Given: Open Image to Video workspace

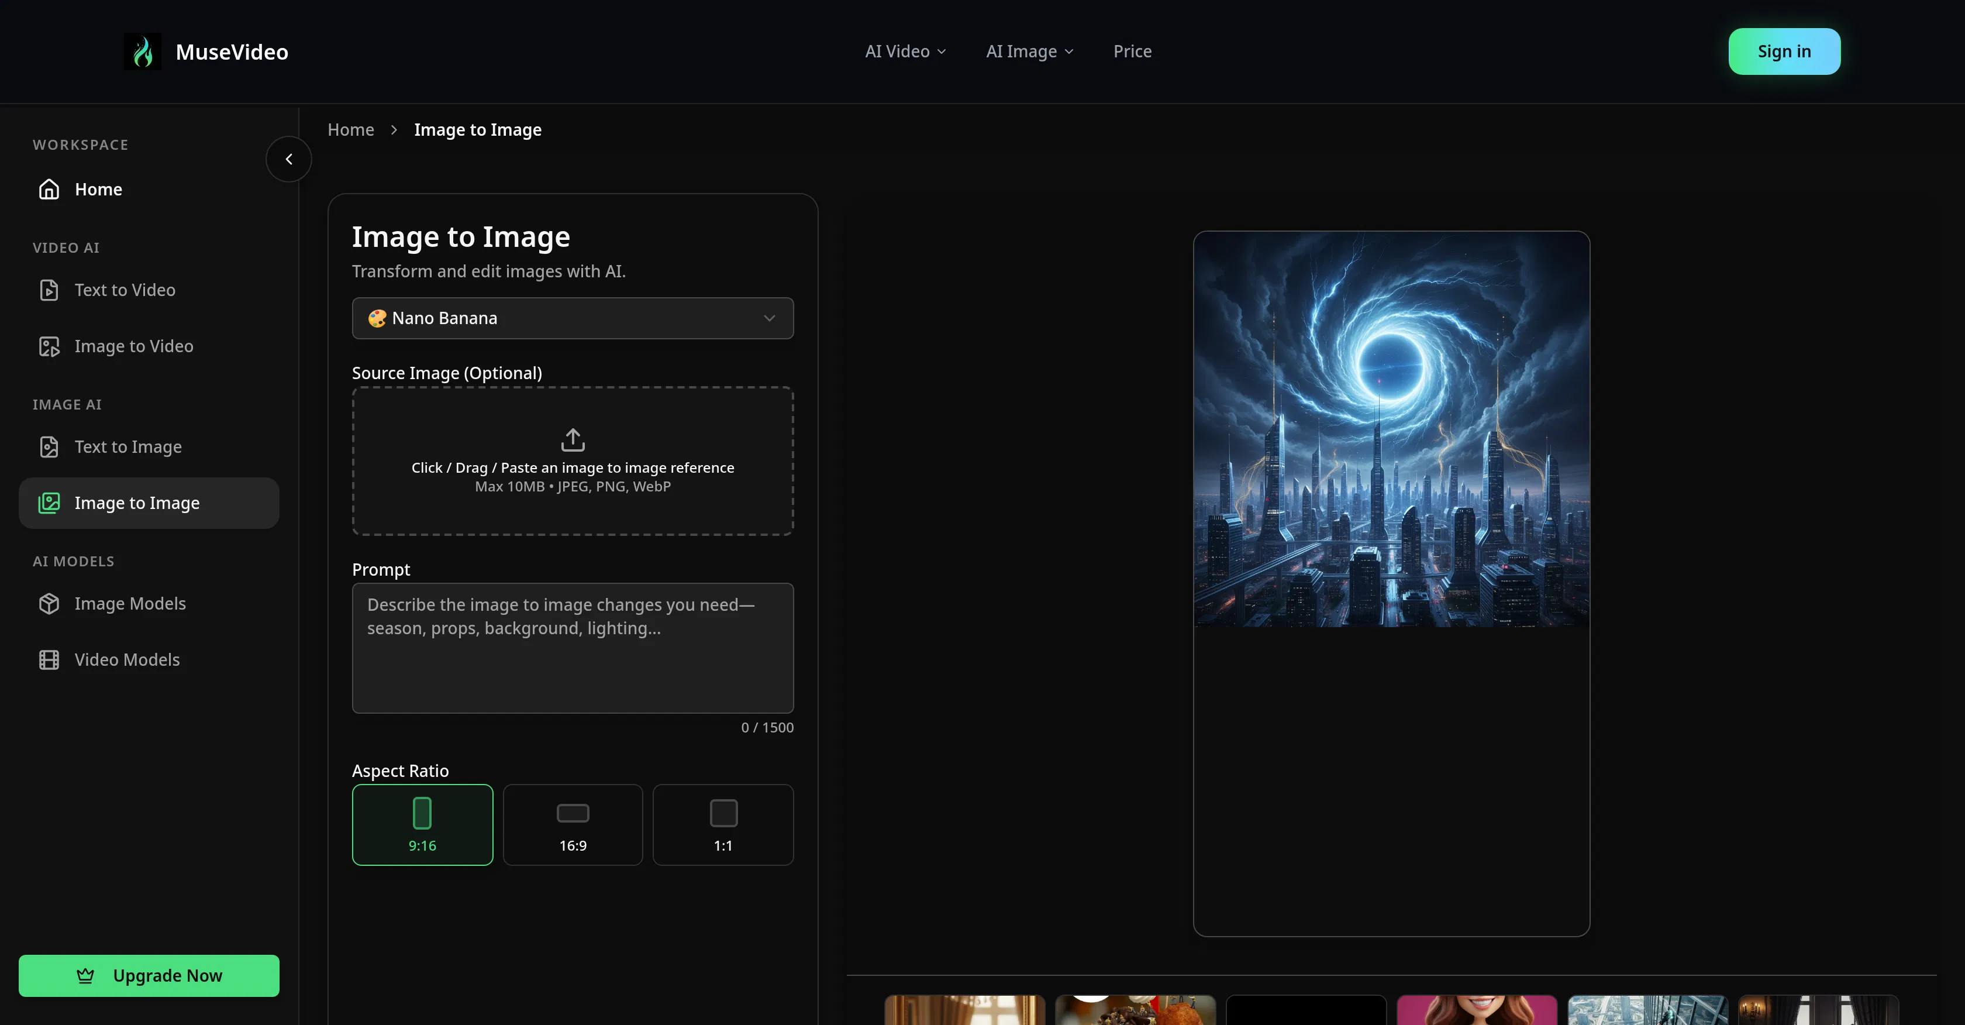Looking at the screenshot, I should point(133,346).
